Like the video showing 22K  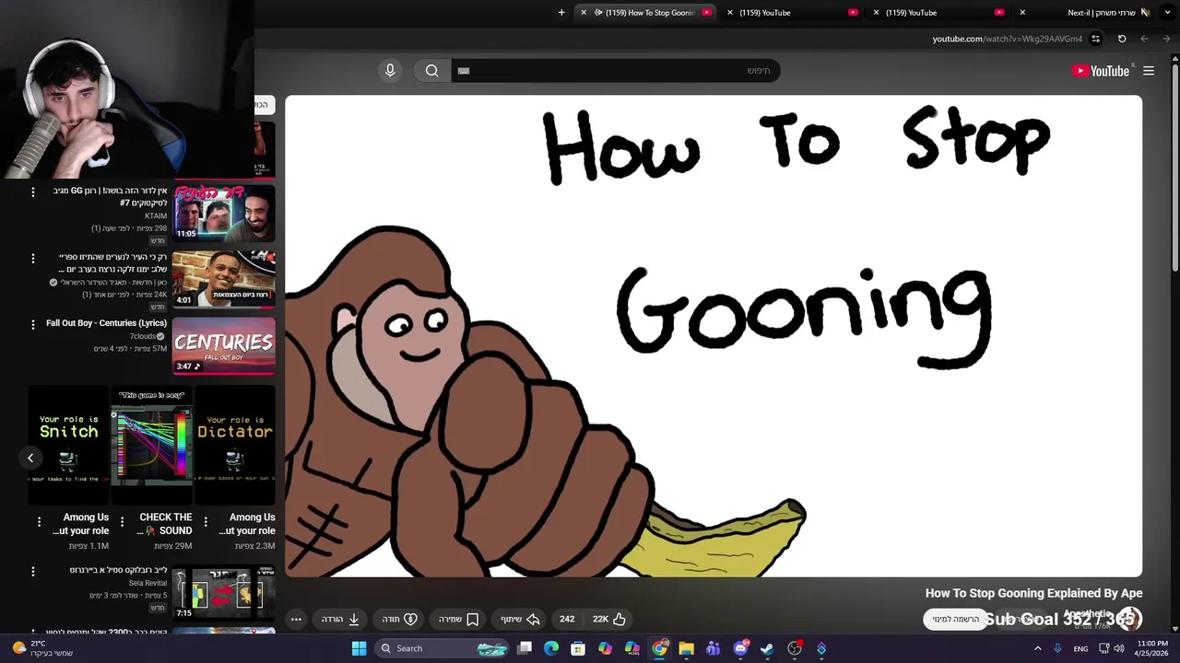click(x=610, y=620)
